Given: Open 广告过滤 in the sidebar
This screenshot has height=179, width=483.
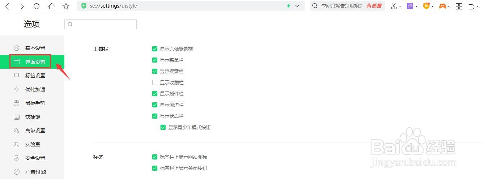Looking at the screenshot, I should click(x=32, y=172).
